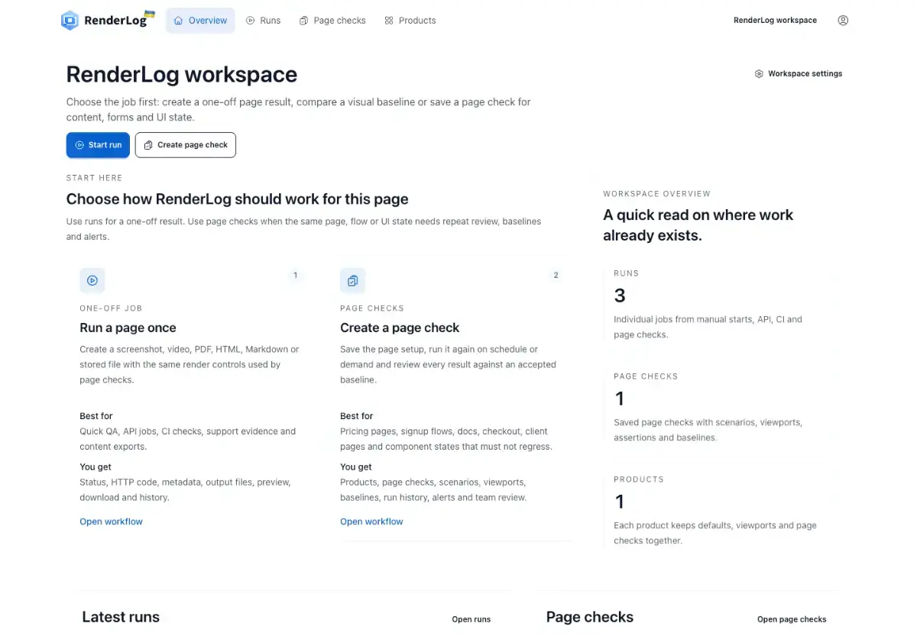Viewport: 917px width, 636px height.
Task: Go to the Page checks tab
Action: tap(332, 21)
